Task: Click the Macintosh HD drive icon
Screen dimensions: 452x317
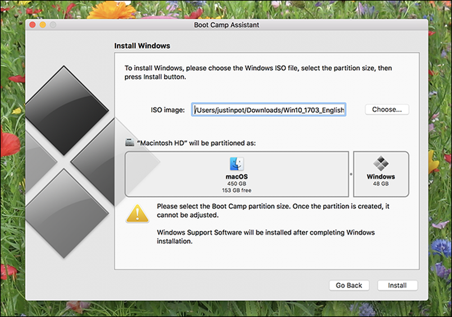Action: [x=130, y=142]
